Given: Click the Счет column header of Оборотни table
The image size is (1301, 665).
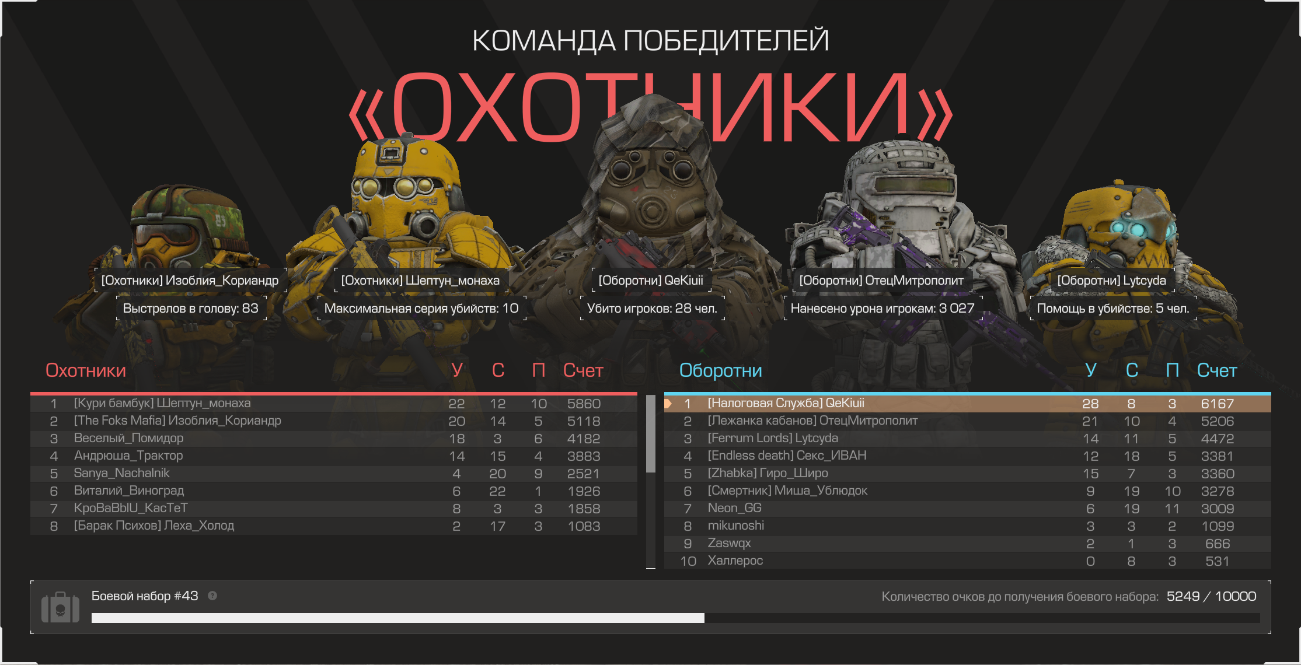Looking at the screenshot, I should [x=1217, y=370].
